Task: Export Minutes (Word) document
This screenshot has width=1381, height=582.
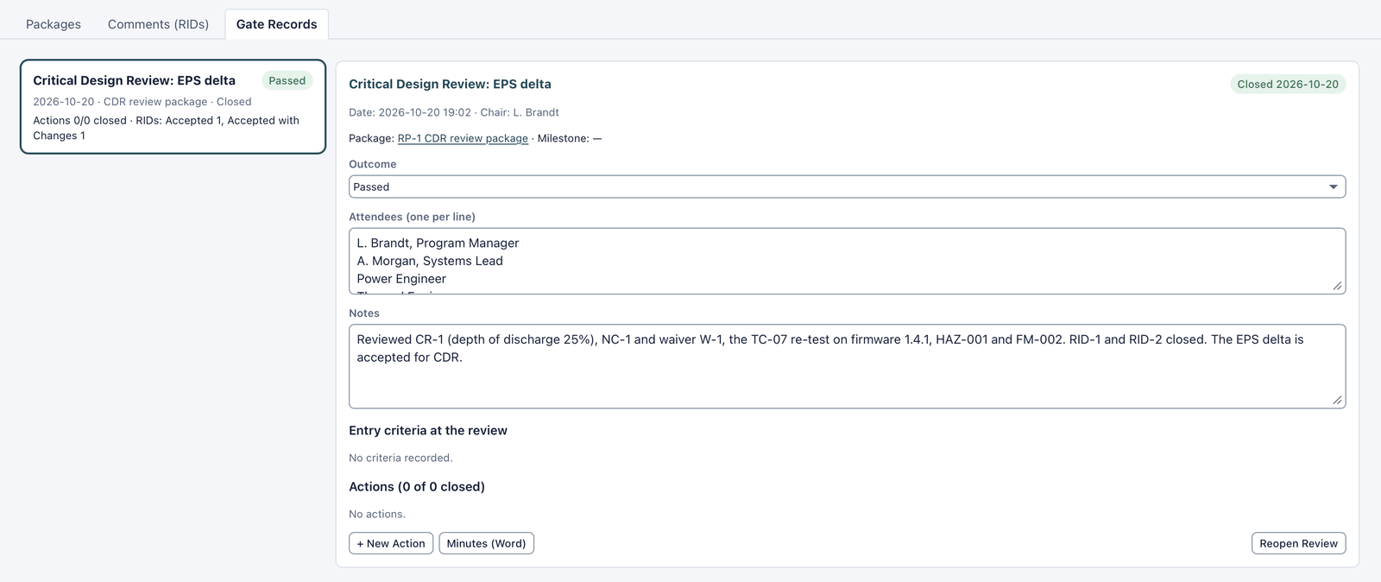Action: click(x=486, y=543)
